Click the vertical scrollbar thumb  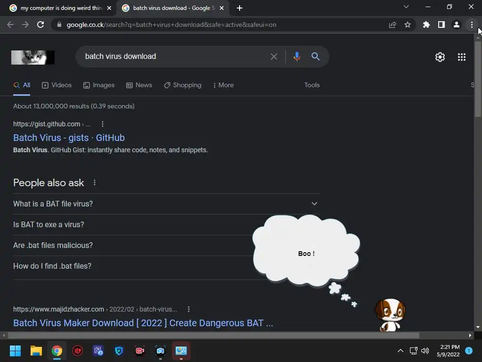coord(478,79)
